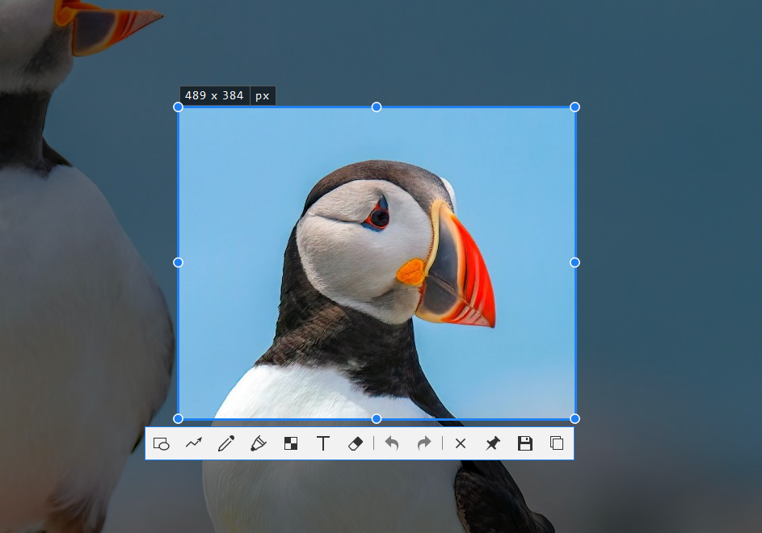The height and width of the screenshot is (533, 762).
Task: Switch to the eraser tool
Action: click(x=356, y=443)
